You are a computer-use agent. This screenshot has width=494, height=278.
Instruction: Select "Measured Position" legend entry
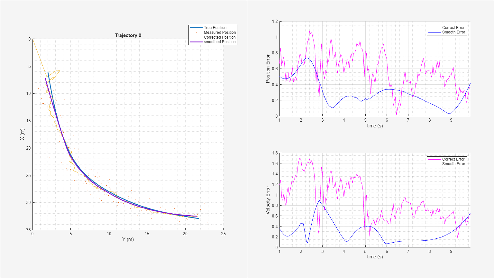[x=220, y=32]
